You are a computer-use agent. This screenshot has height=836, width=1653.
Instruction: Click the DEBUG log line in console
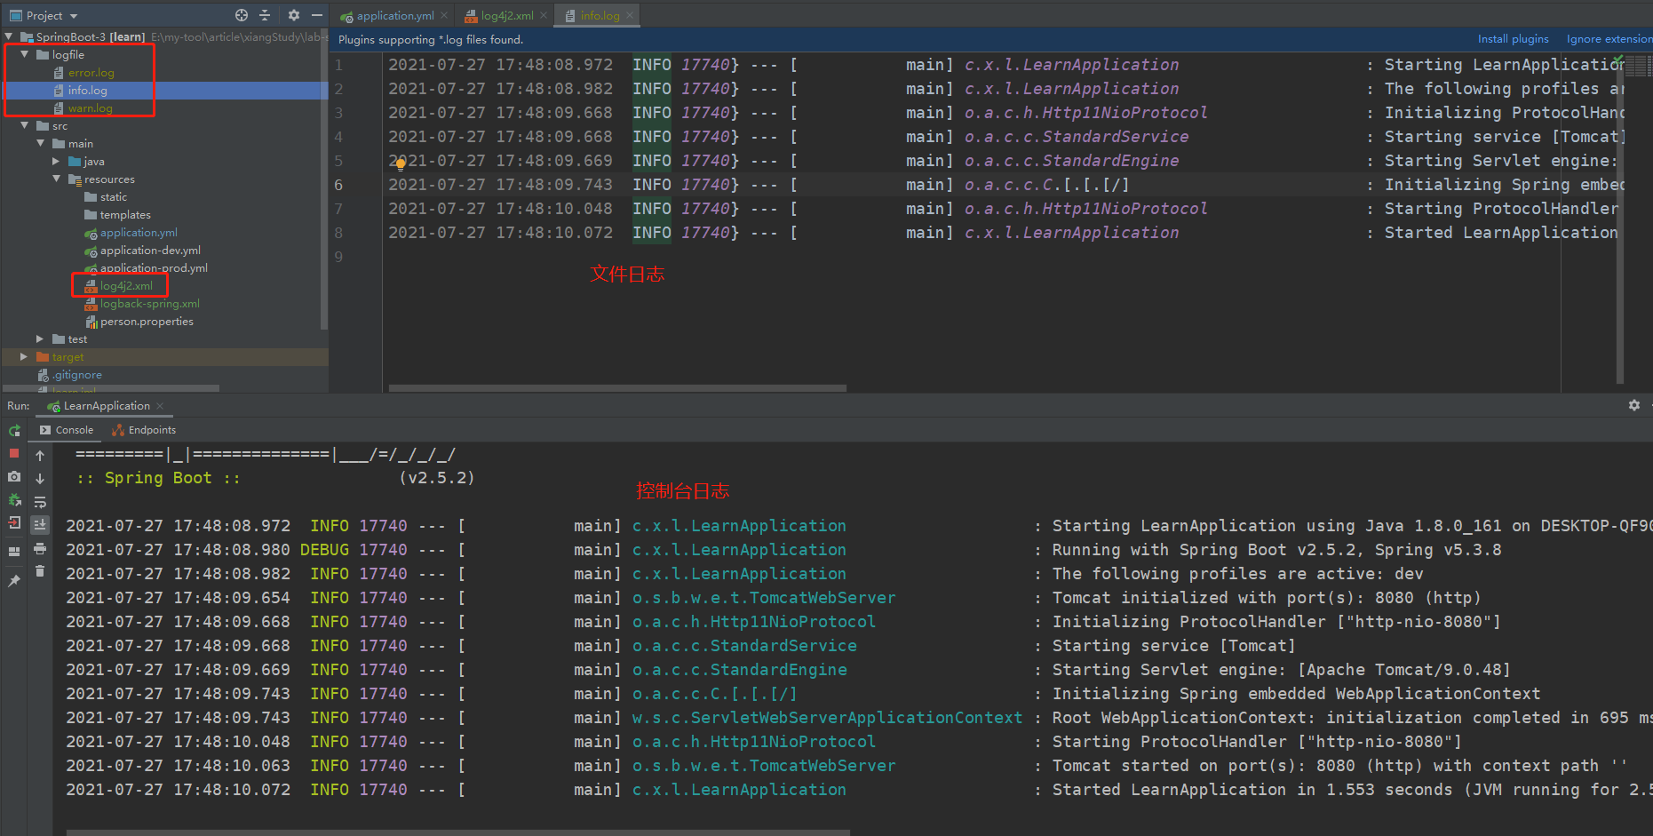tap(783, 550)
